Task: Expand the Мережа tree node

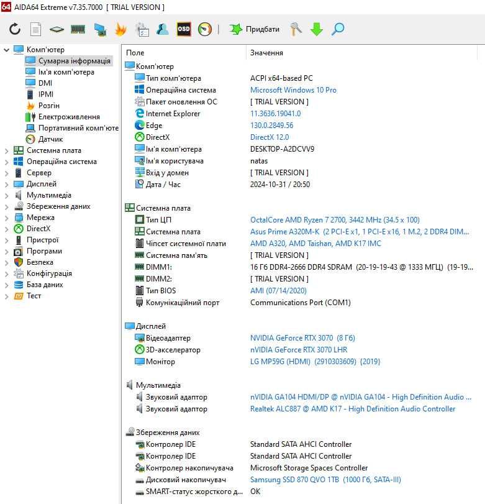Action: click(x=6, y=218)
